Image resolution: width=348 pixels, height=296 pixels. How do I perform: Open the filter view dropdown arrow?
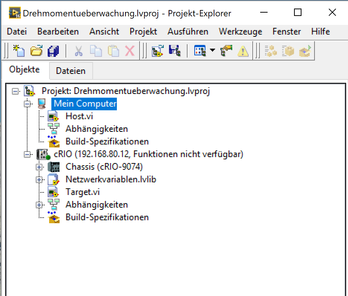coord(213,50)
